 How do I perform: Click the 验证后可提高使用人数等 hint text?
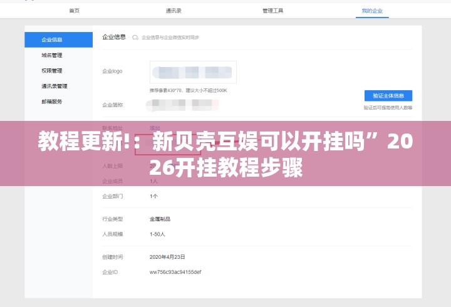(x=388, y=108)
